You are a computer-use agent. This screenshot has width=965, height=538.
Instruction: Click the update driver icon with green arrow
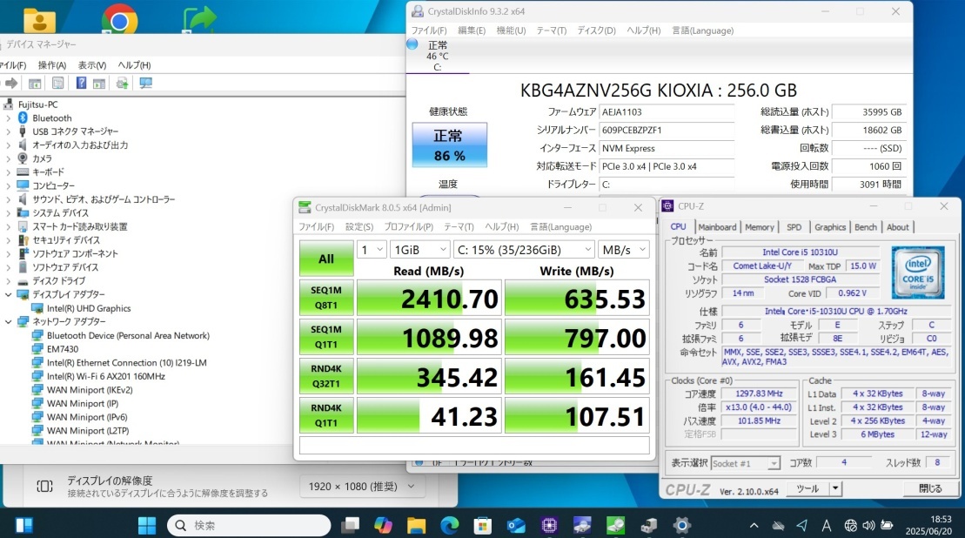click(123, 83)
